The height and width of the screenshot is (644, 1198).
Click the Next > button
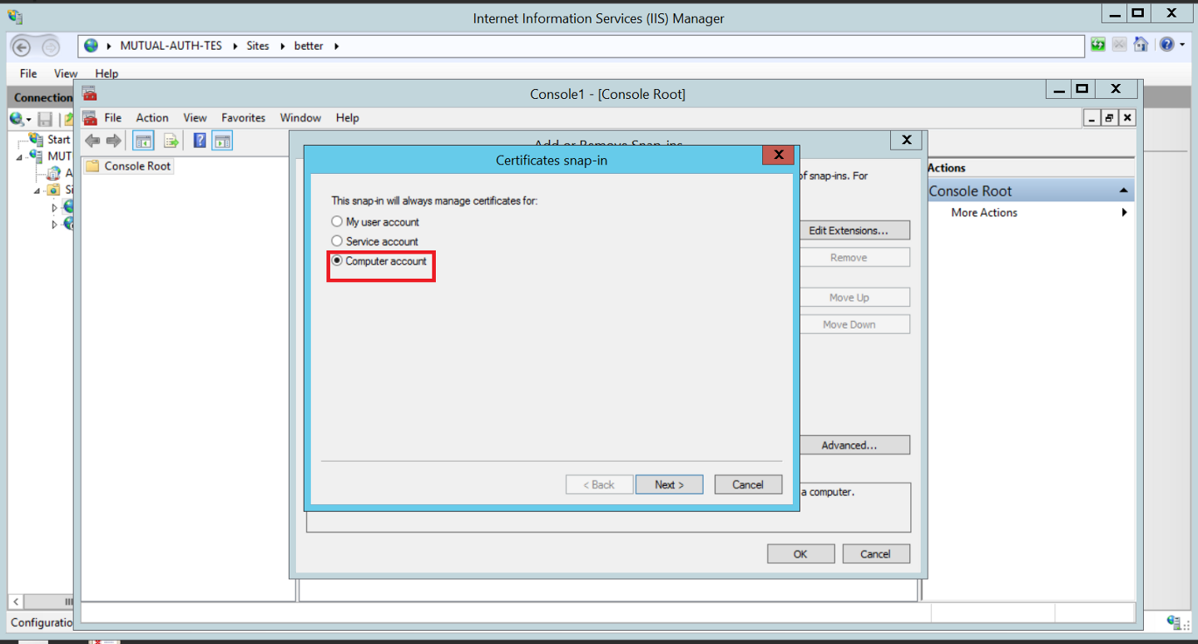point(669,484)
